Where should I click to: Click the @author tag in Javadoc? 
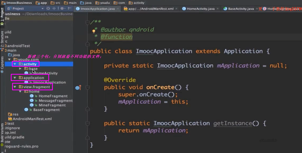click(x=113, y=29)
